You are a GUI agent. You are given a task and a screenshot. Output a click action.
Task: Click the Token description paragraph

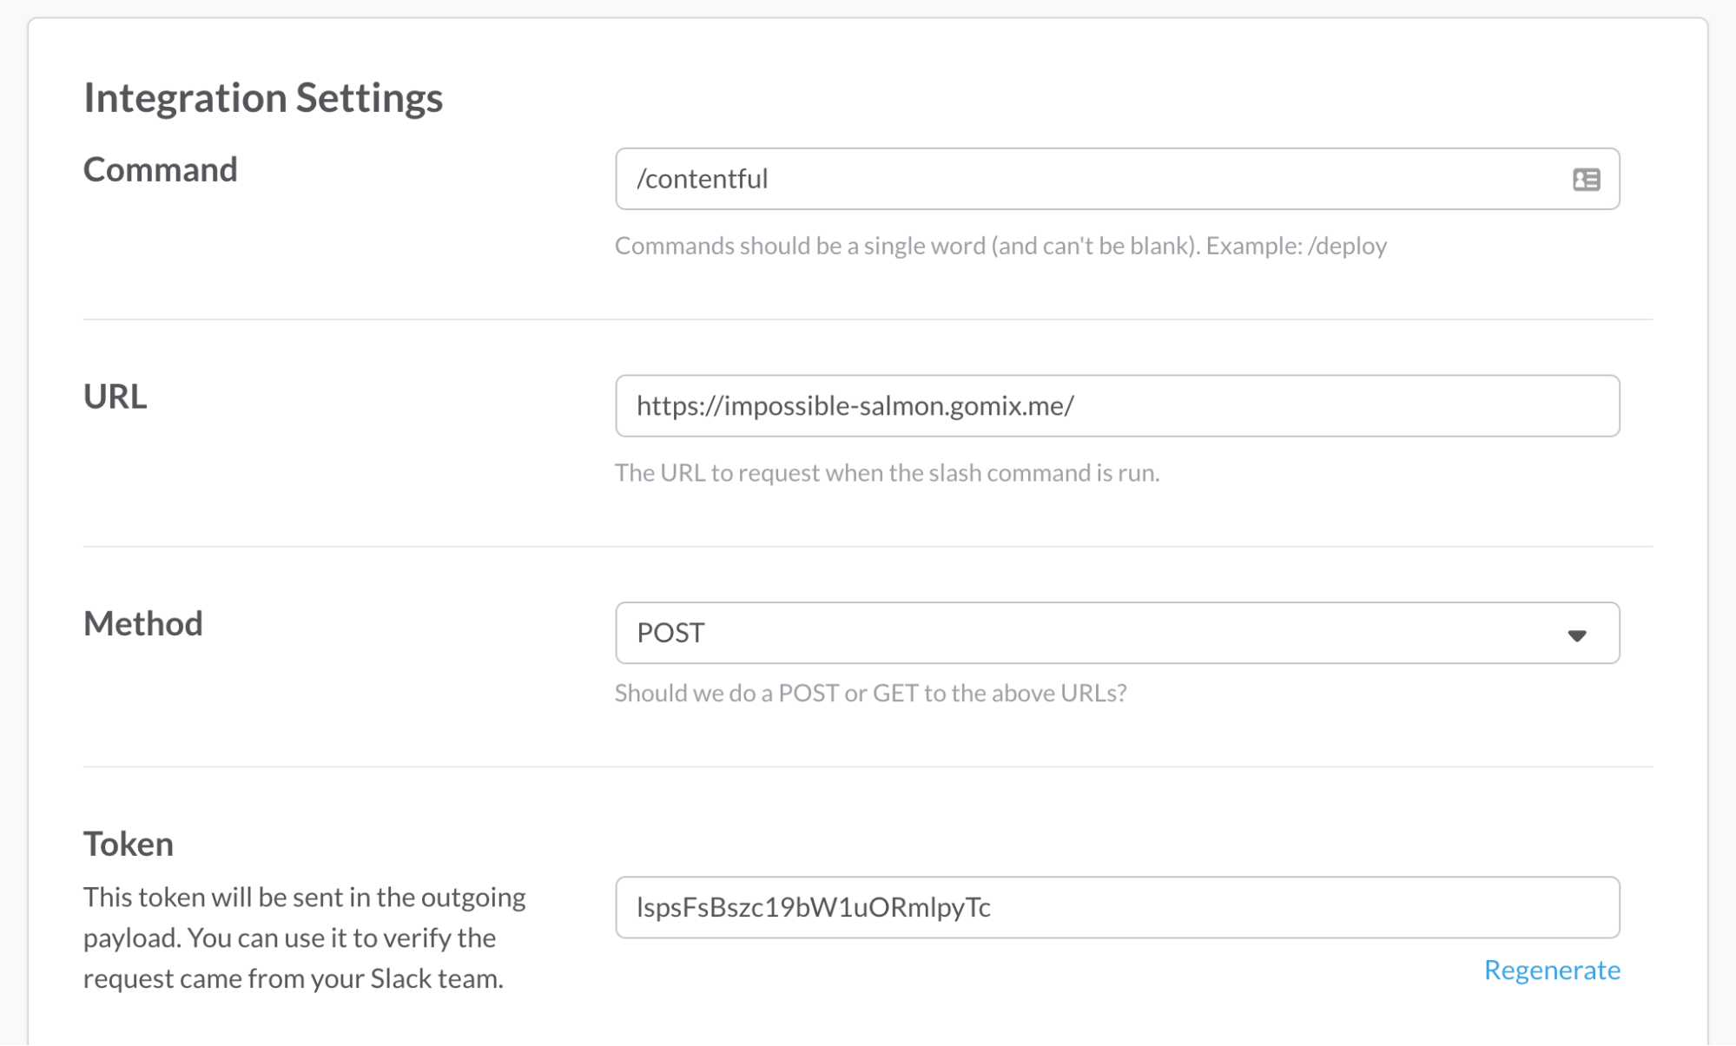(304, 937)
